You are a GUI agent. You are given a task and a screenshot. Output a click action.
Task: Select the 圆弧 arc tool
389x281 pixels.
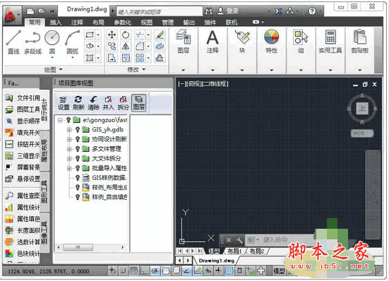tap(73, 42)
